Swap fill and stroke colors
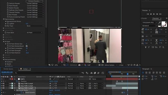 point(166,22)
